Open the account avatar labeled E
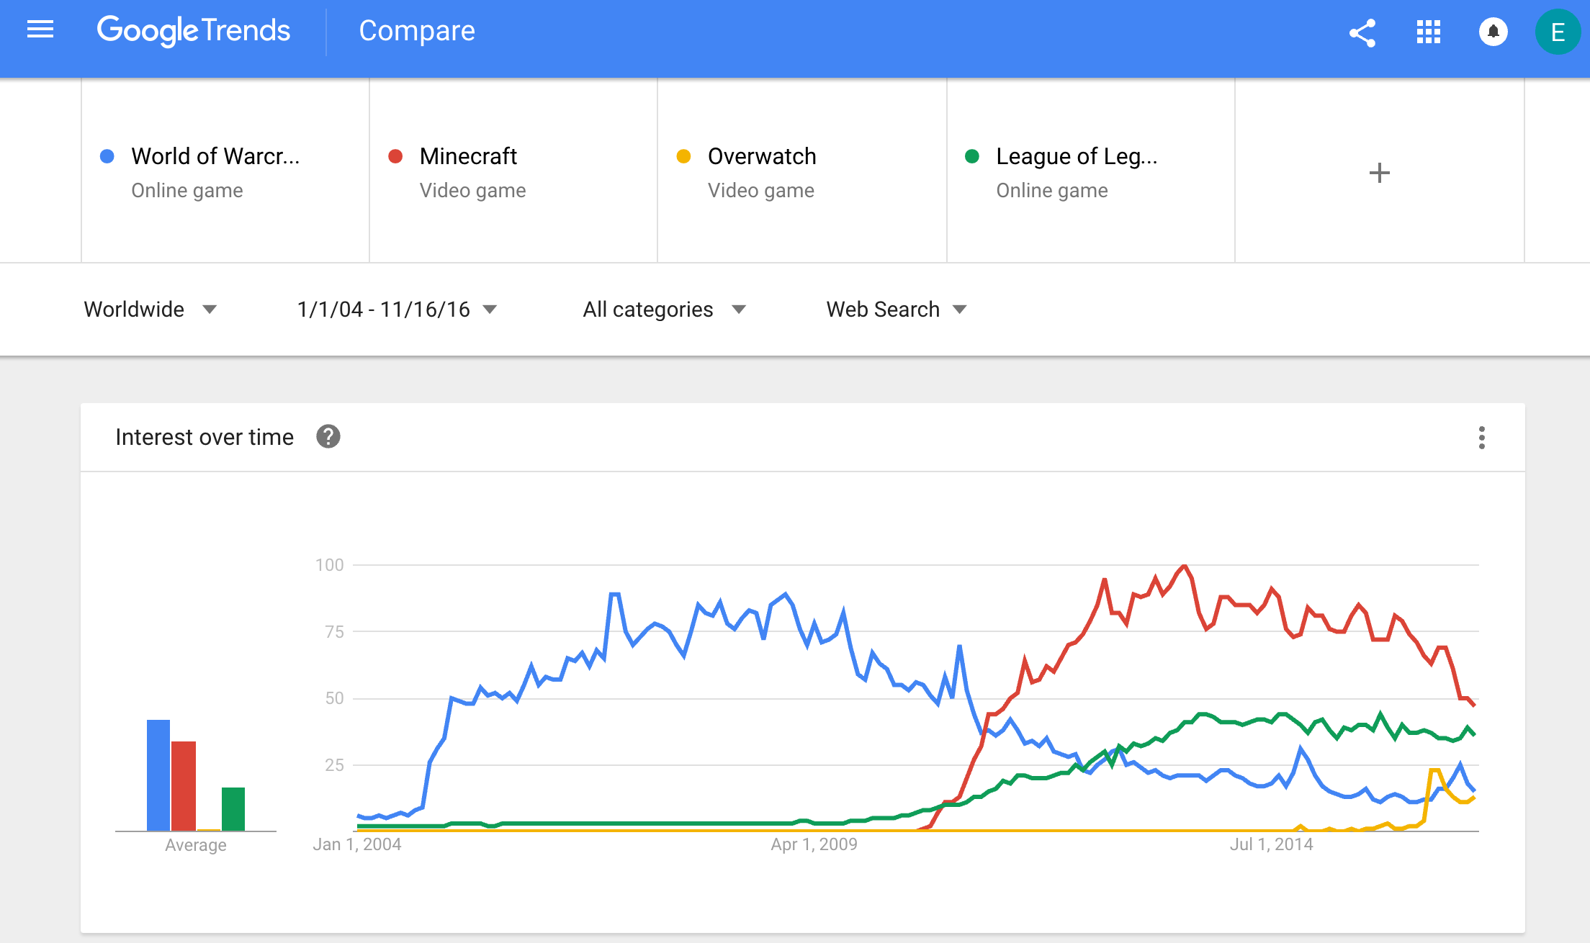 1558,32
